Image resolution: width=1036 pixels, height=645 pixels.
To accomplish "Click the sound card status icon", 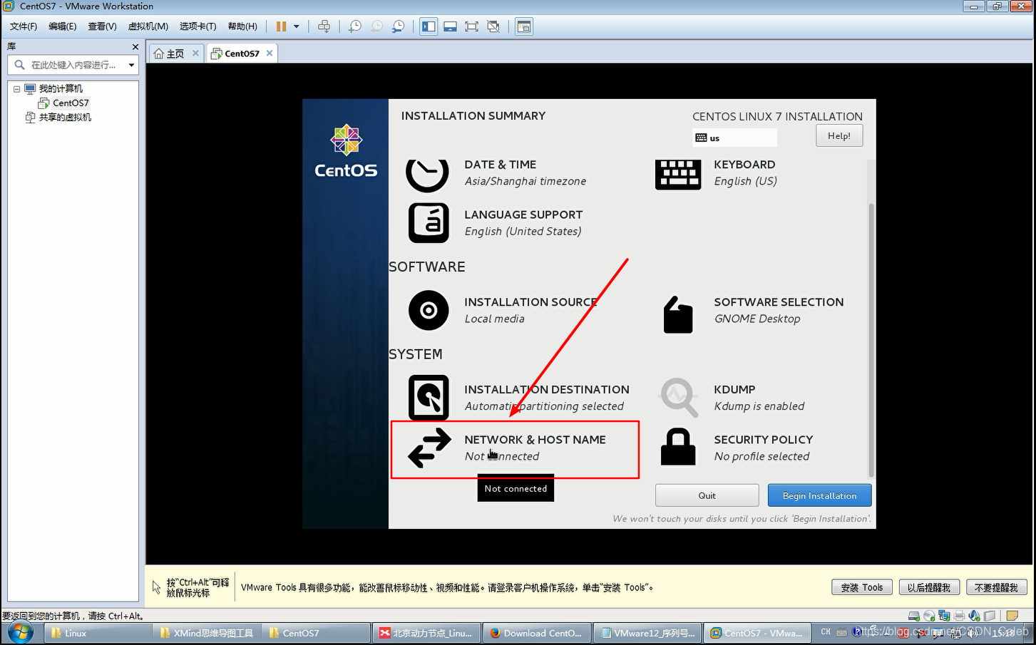I will pos(974,616).
